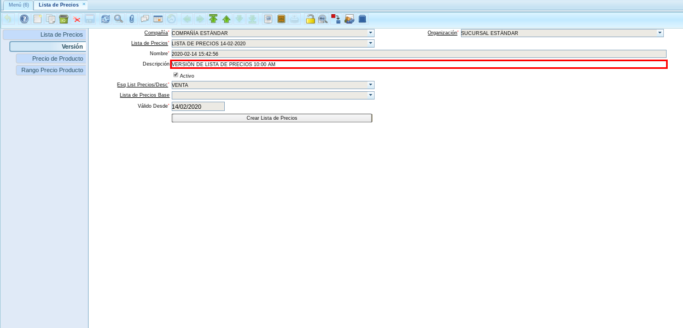683x328 pixels.
Task: Click the green recycle bin Delete icon
Action: click(x=63, y=19)
